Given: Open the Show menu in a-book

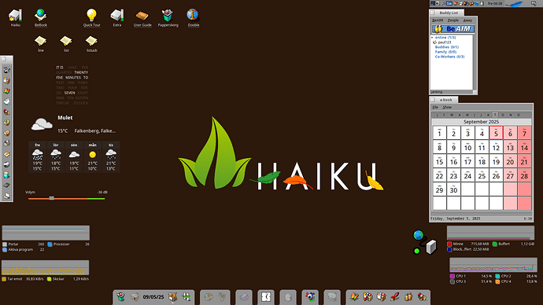Looking at the screenshot, I should [x=447, y=107].
